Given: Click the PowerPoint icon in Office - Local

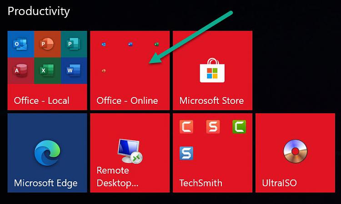Looking at the screenshot, I should click(x=47, y=44).
